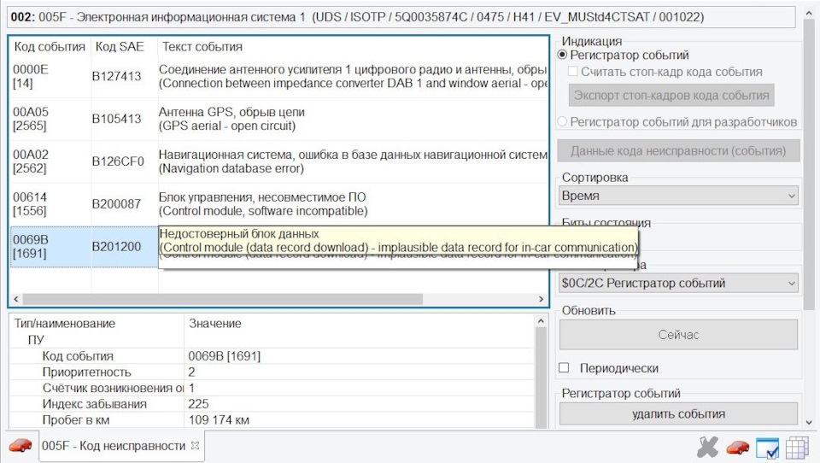Click the event list horizontal scrollbar thumb
820x463 pixels.
[223, 299]
